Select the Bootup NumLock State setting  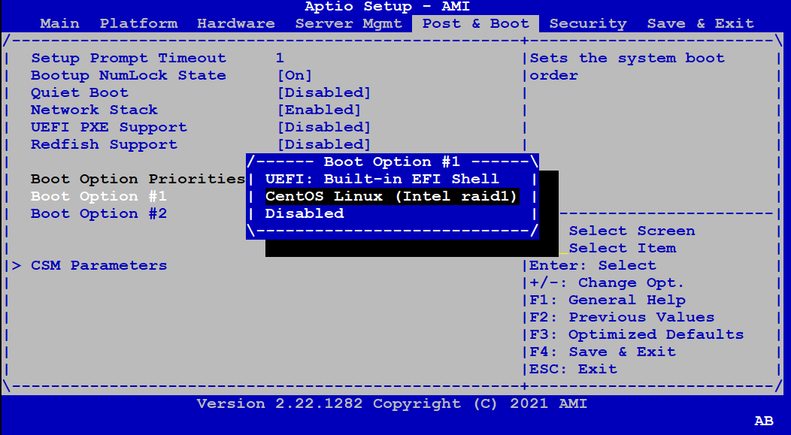point(129,76)
